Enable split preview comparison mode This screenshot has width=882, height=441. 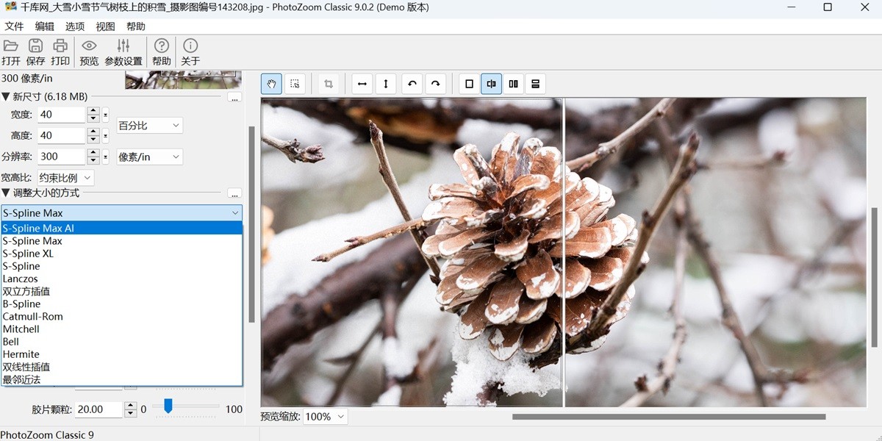490,83
